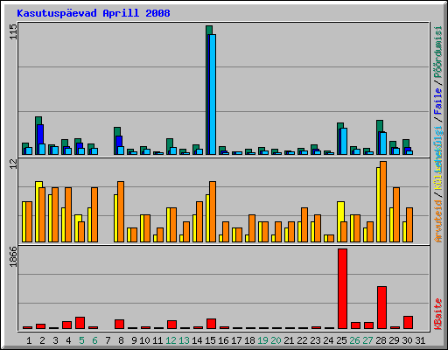Screen dimensions: 448x350
Task: Click the red KBaite bar for day 28
Action: [381, 307]
